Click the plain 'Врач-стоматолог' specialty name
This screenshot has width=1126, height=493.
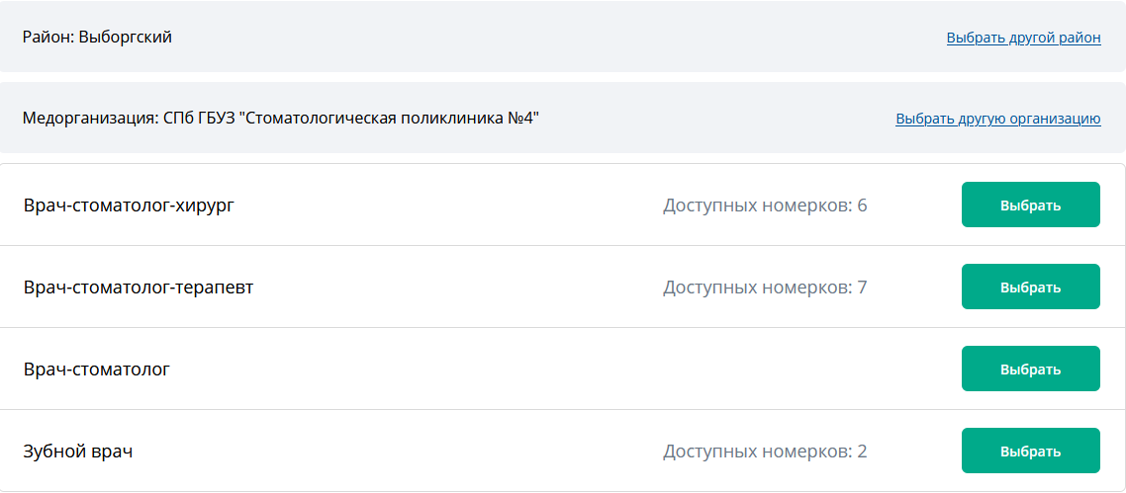point(96,370)
